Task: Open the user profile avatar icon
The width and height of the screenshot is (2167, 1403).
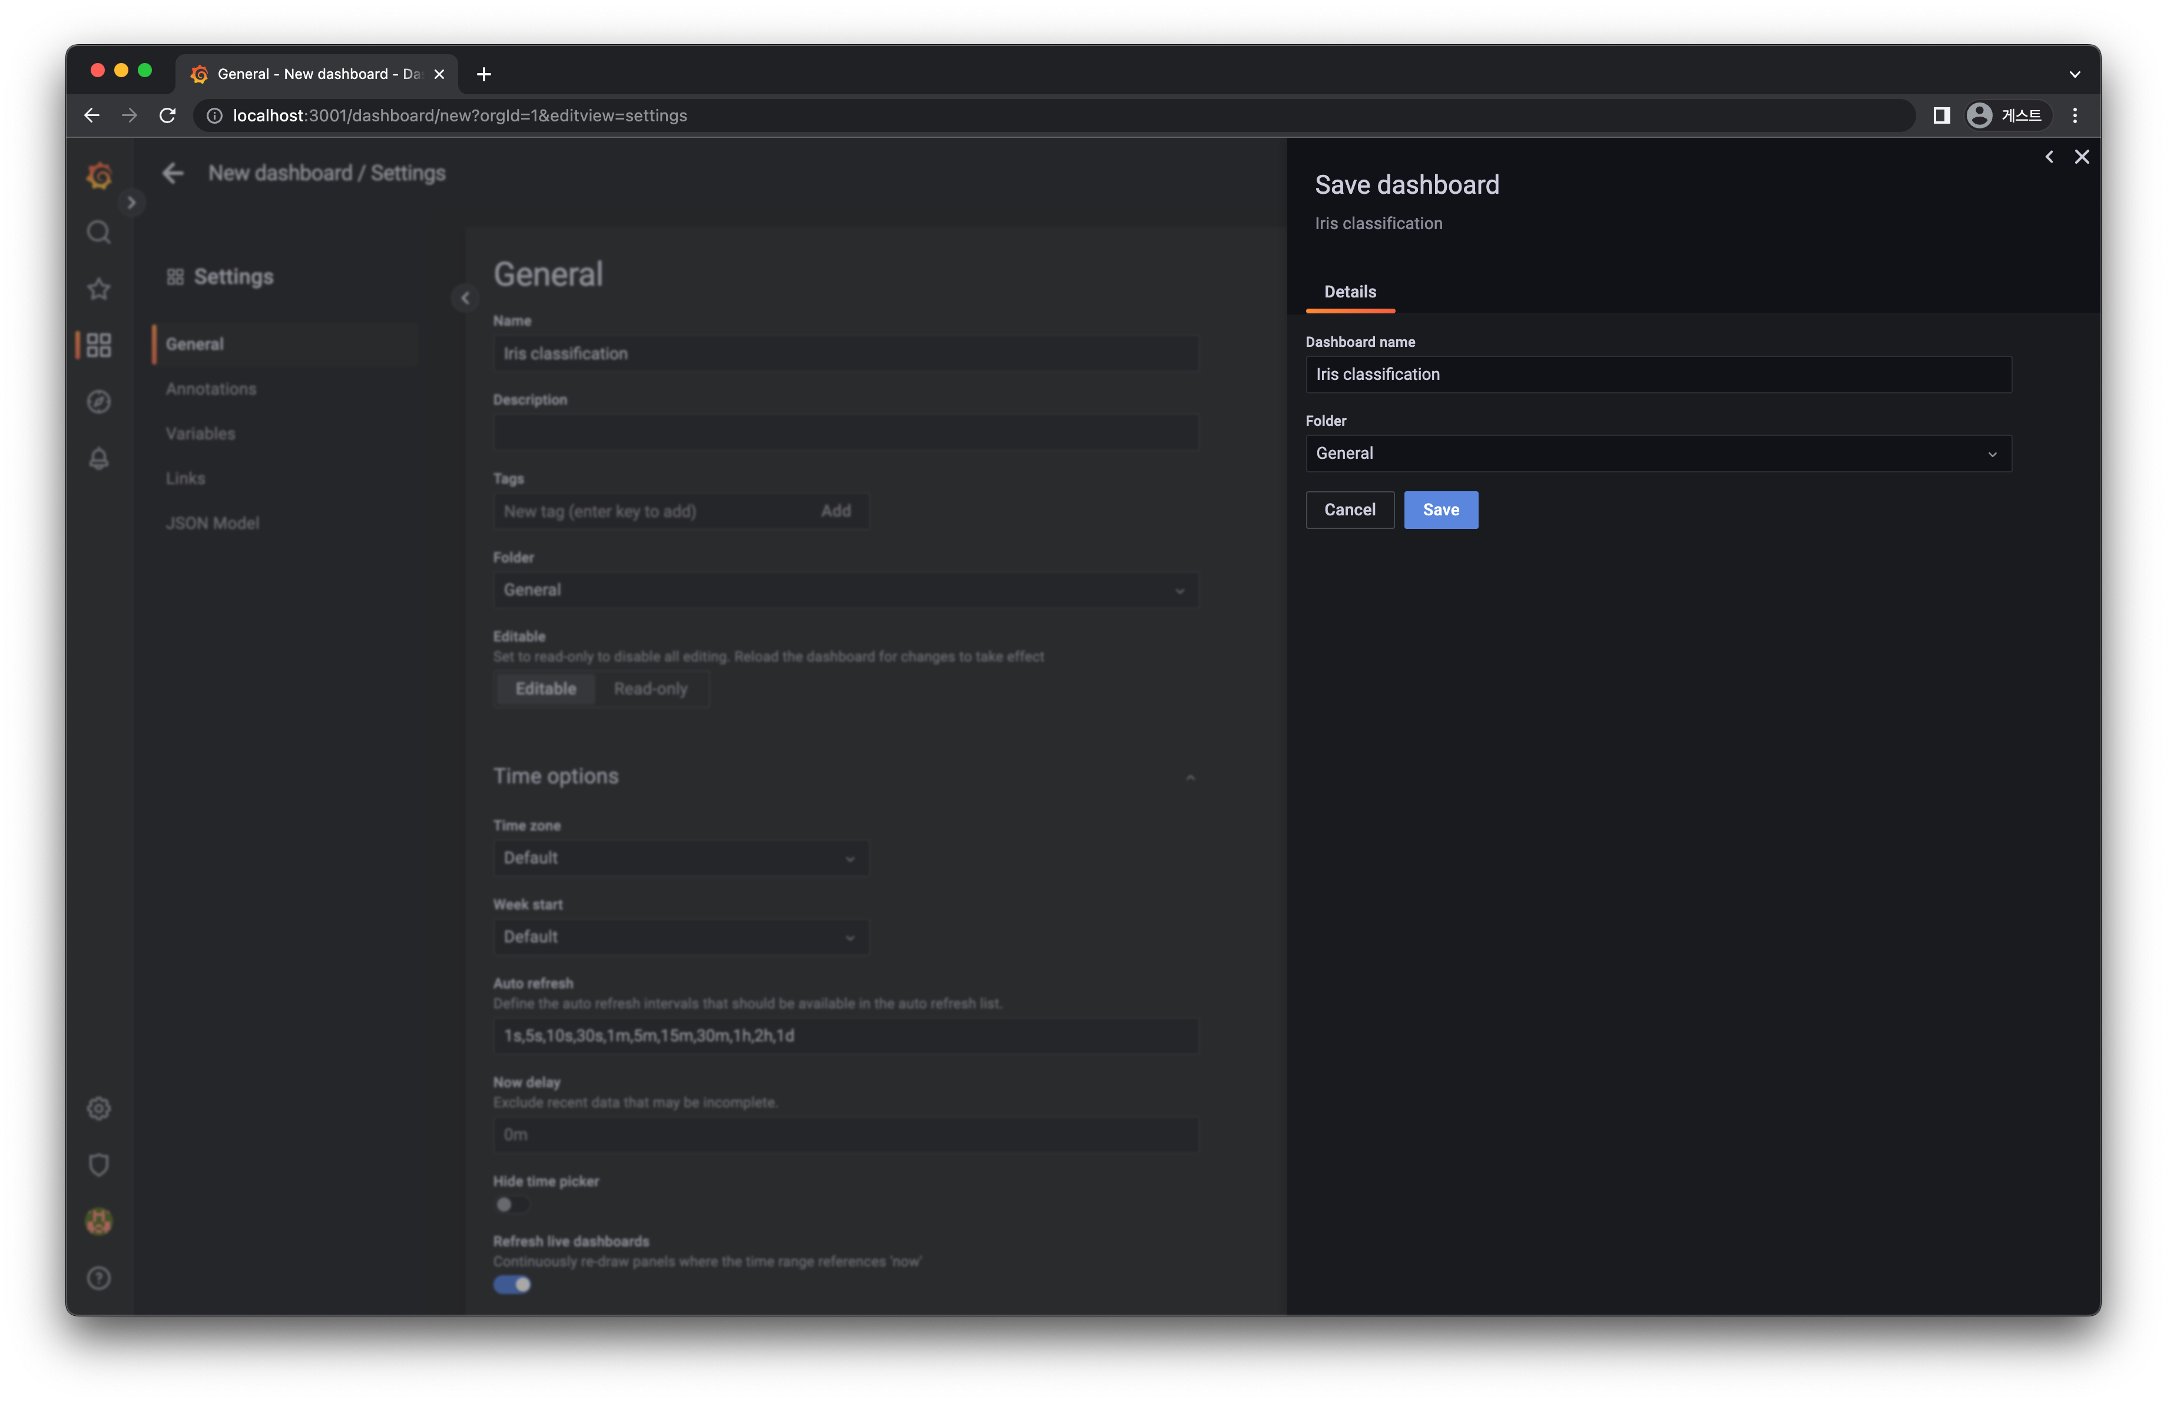Action: (100, 1221)
